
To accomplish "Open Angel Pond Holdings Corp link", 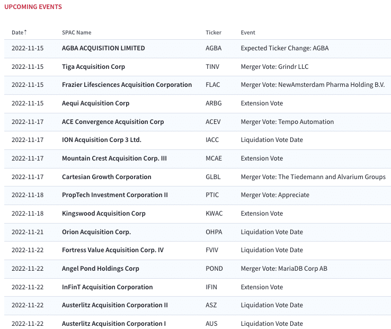I will (101, 269).
